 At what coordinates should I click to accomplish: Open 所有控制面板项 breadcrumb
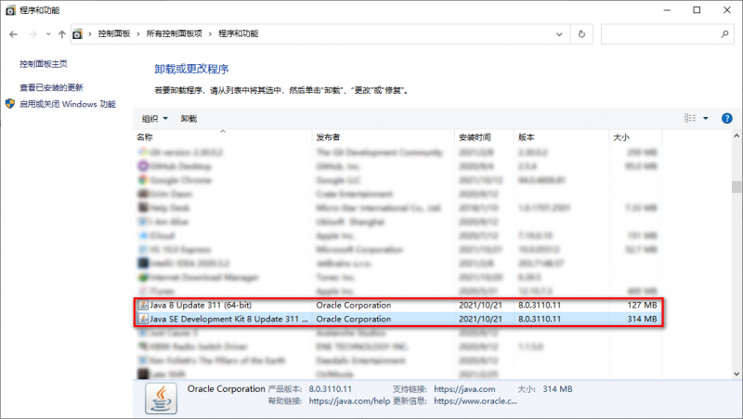pos(174,33)
